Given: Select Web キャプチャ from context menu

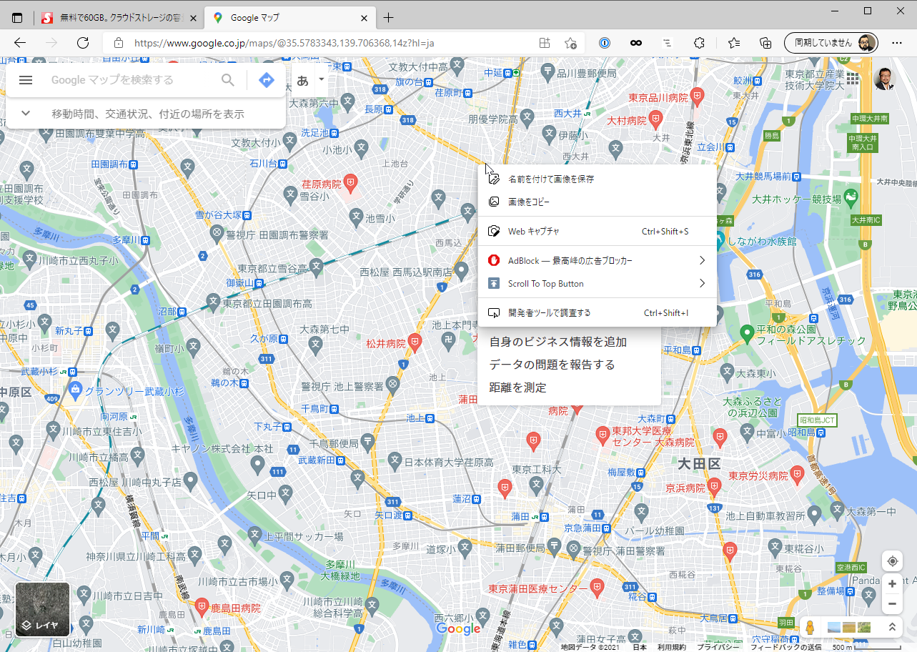Looking at the screenshot, I should point(597,231).
